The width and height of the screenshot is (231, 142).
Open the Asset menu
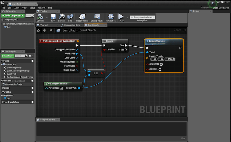pos(17,8)
